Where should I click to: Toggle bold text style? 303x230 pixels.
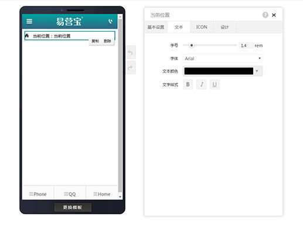coord(188,84)
